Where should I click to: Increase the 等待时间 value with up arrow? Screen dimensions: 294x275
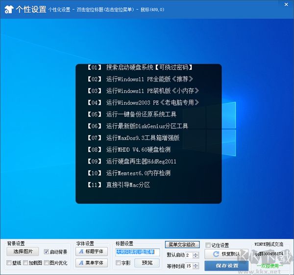pos(196,265)
